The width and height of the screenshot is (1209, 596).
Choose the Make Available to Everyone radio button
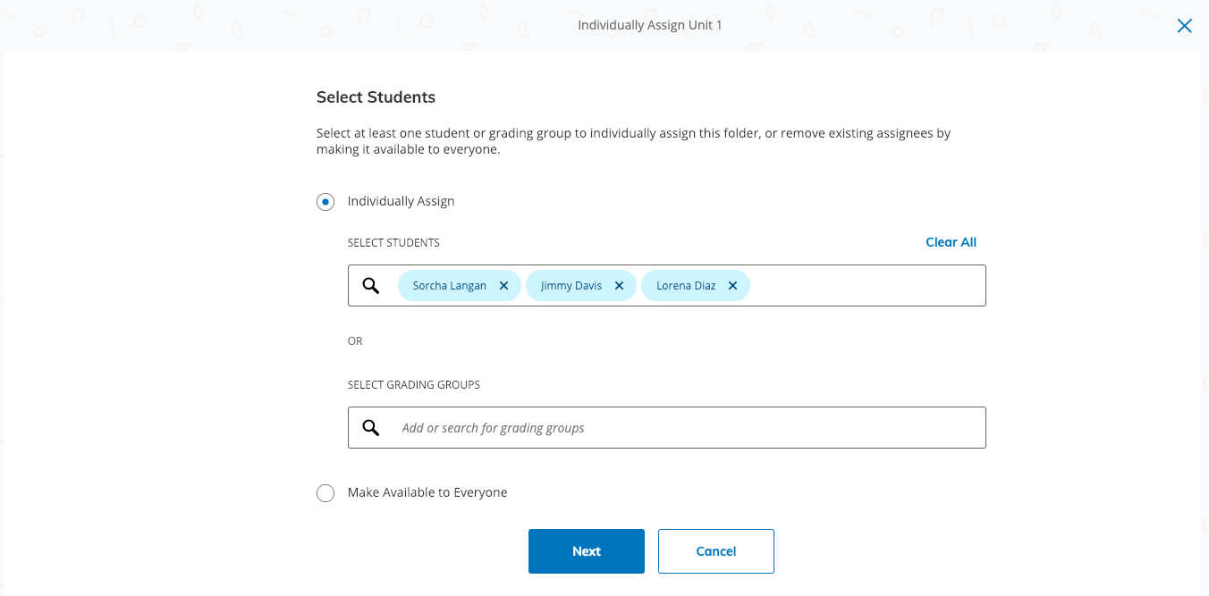click(x=325, y=493)
